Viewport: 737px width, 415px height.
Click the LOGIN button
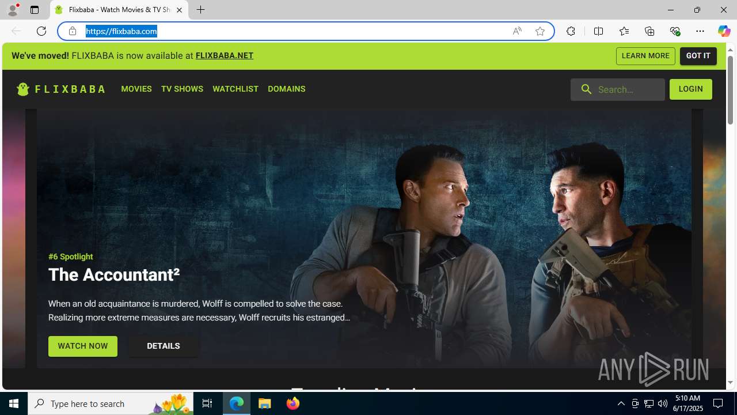point(691,89)
